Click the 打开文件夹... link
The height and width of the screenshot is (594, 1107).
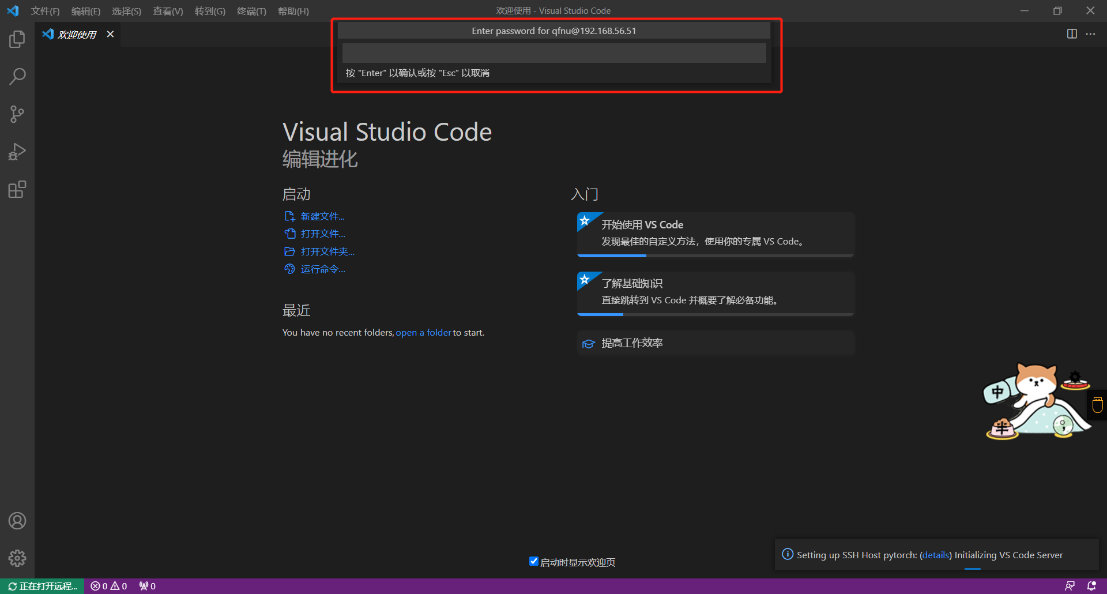coord(327,251)
